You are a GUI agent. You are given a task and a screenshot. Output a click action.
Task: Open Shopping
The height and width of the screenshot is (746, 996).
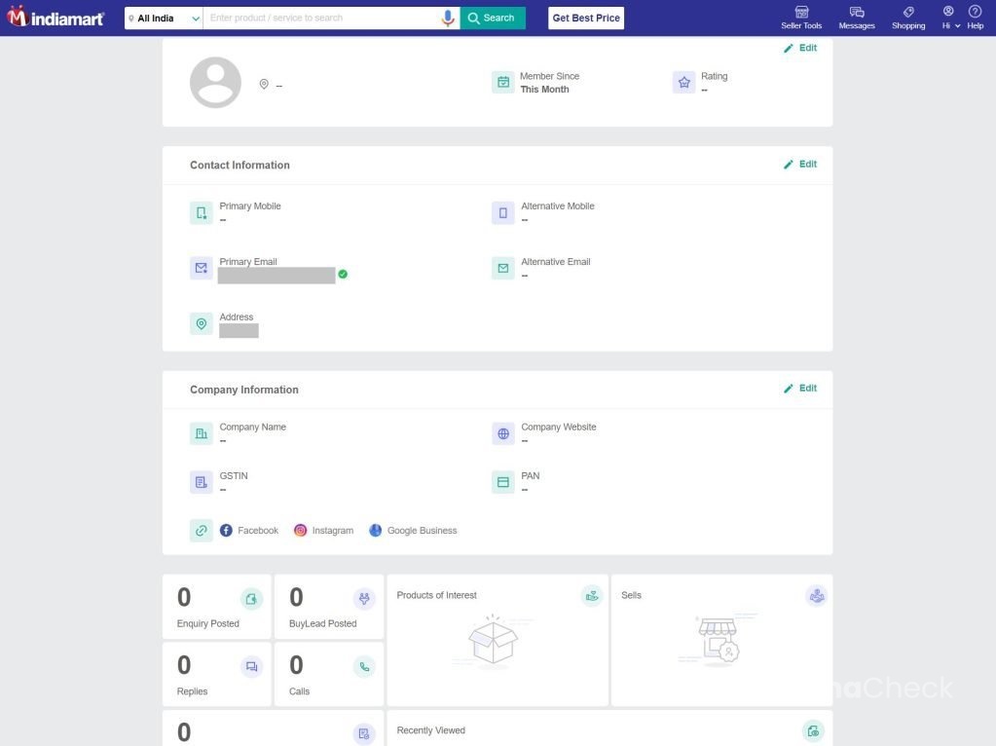coord(908,18)
